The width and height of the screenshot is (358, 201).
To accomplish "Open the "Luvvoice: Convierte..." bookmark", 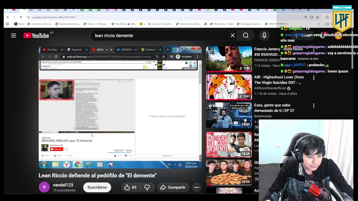I will pos(160,24).
